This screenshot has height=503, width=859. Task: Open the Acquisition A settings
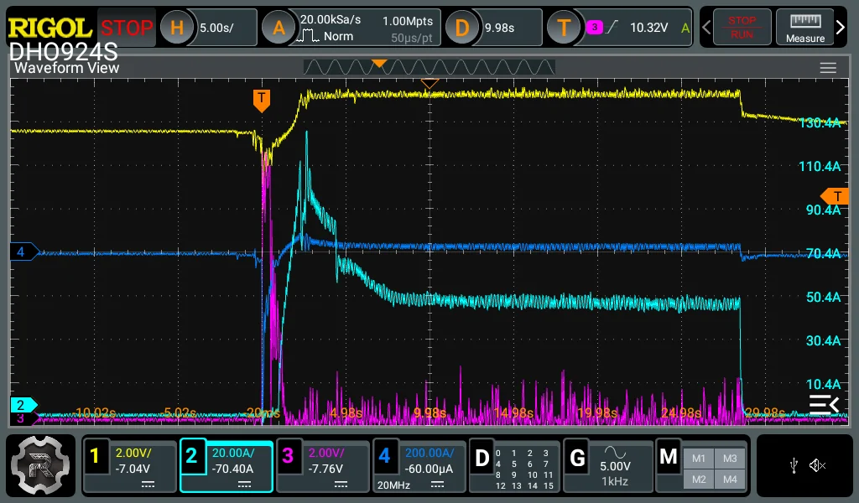(x=279, y=28)
